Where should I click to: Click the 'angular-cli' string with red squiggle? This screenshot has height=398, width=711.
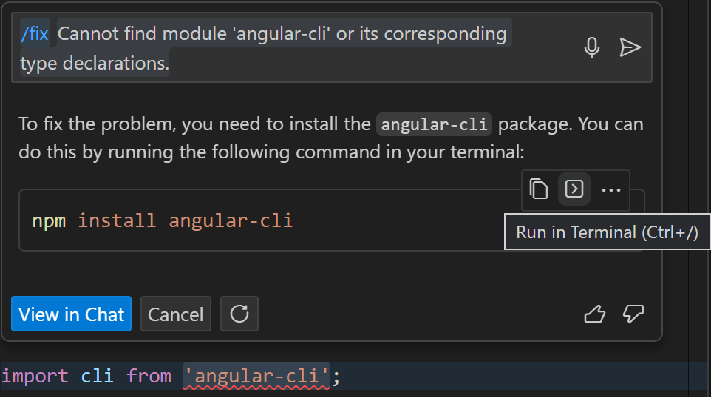click(x=256, y=376)
